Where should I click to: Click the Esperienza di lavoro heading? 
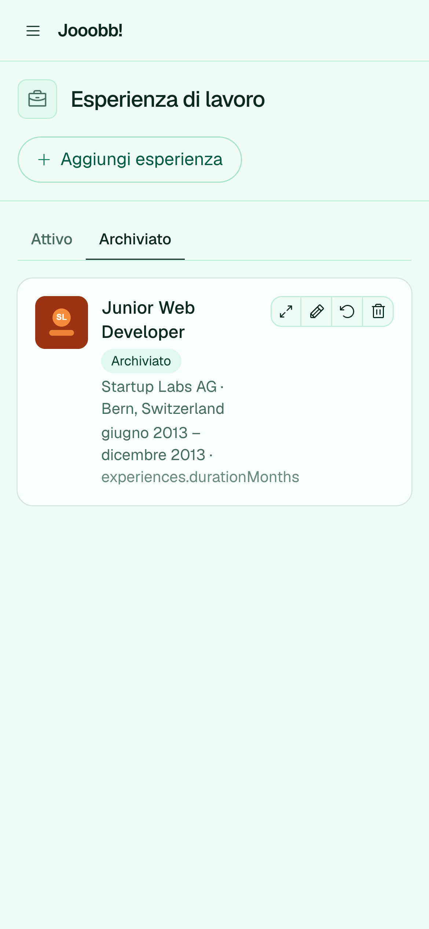168,99
